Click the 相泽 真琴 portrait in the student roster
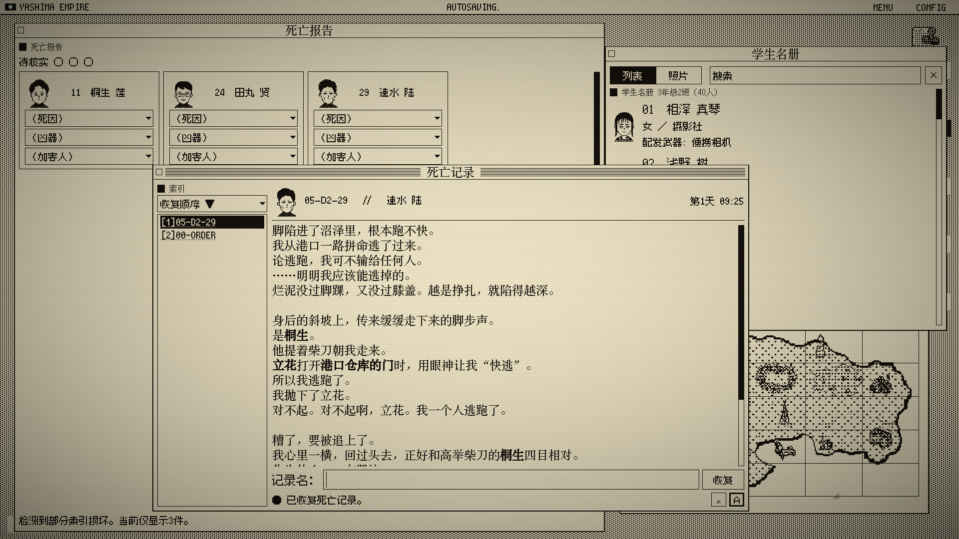The image size is (959, 539). (624, 127)
